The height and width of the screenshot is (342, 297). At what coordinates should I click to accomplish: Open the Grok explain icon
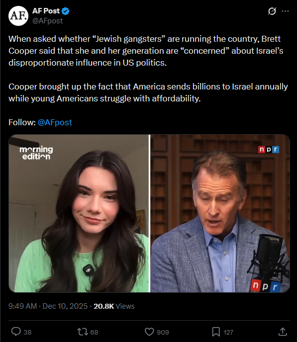[272, 11]
